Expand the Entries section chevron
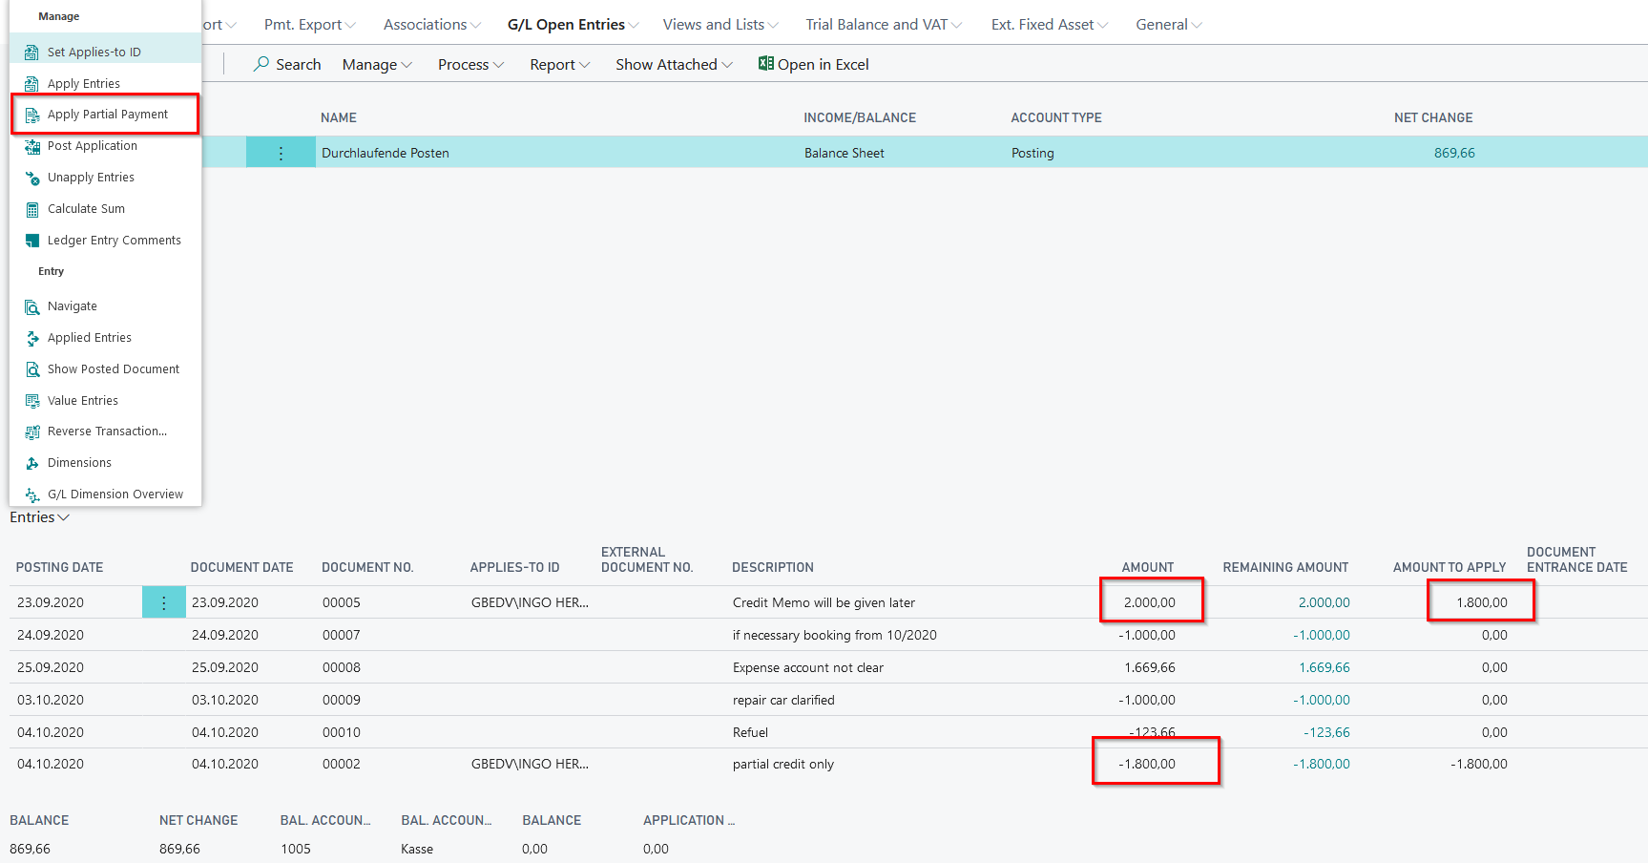Viewport: 1648px width, 863px height. pyautogui.click(x=64, y=517)
